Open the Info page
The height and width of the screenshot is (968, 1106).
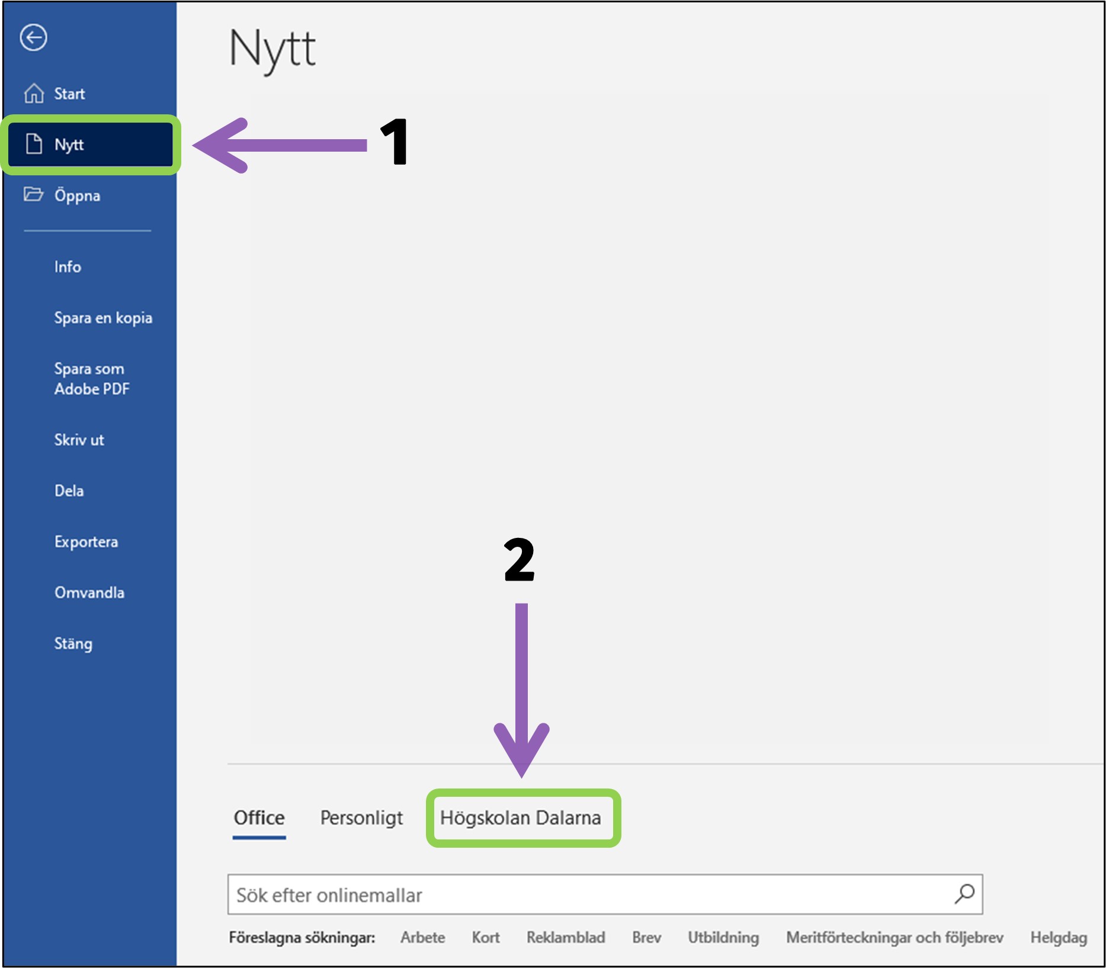click(68, 267)
